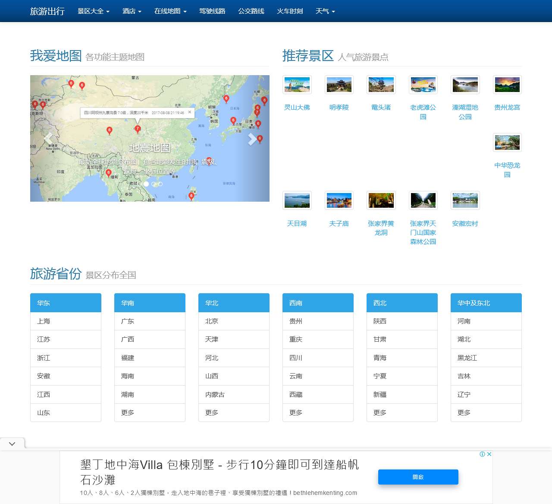This screenshot has width=552, height=504.
Task: Open the 鼋头渚 thumbnail image
Action: click(x=381, y=85)
